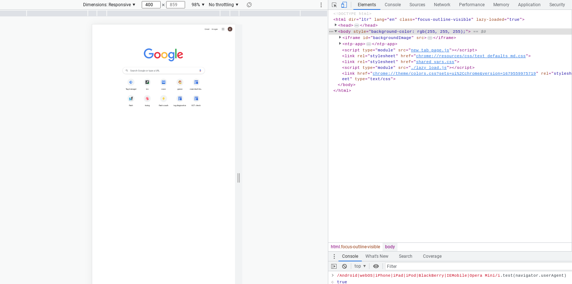The image size is (572, 284).
Task: Open the goose shortcut icon
Action: pyautogui.click(x=180, y=82)
